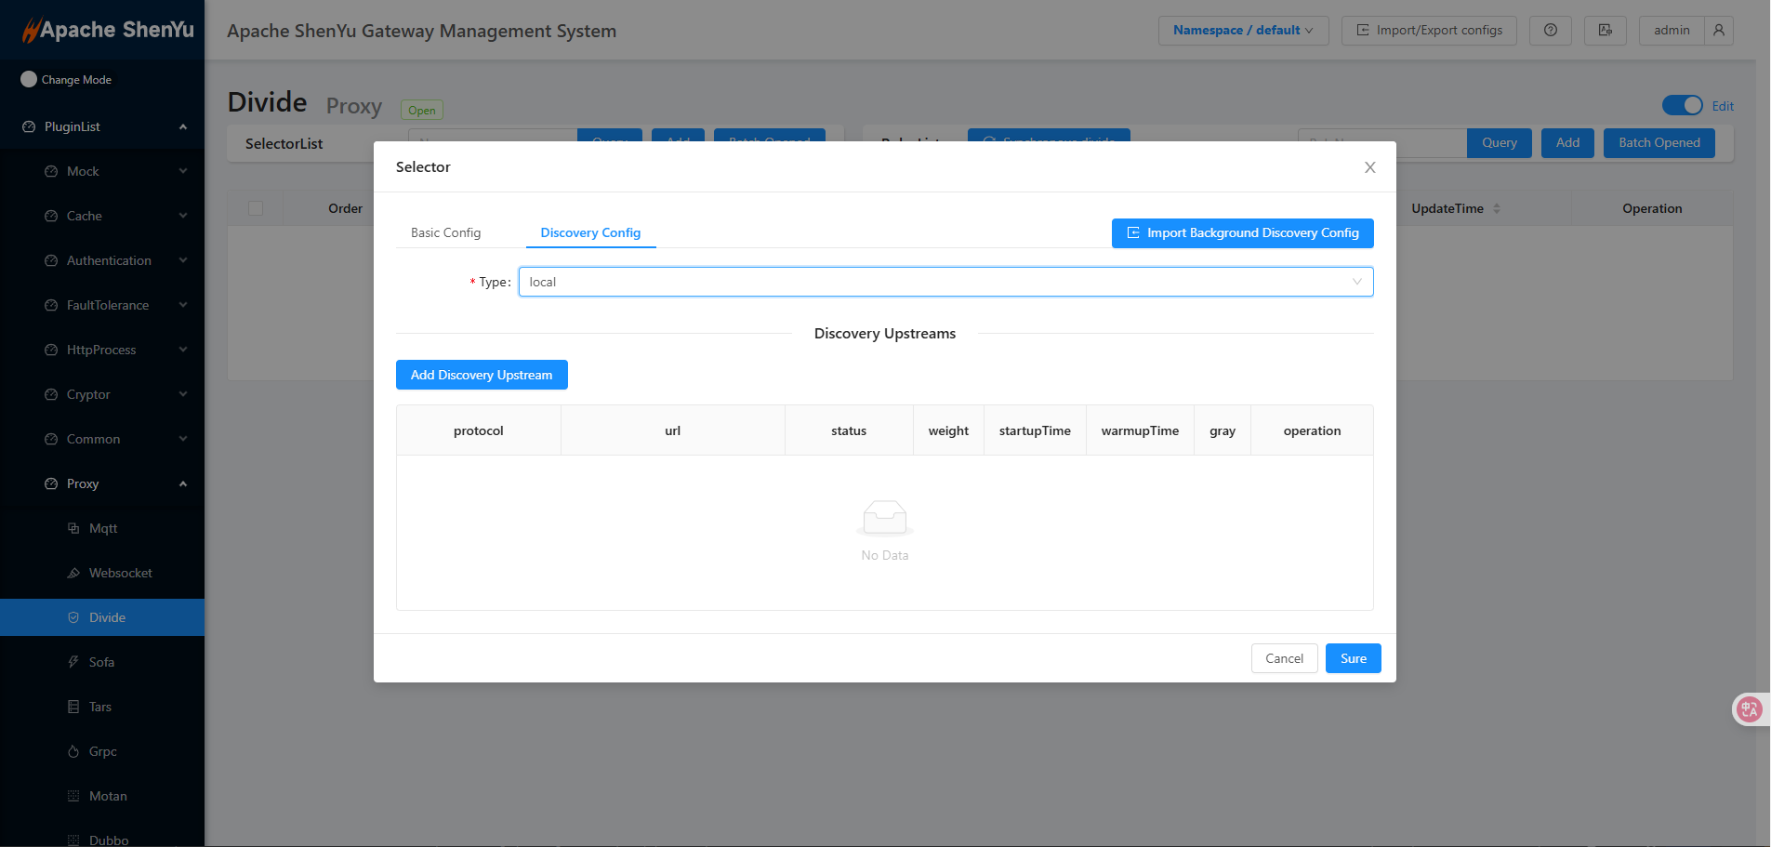Select the Sofa plugin in sidebar

[101, 662]
